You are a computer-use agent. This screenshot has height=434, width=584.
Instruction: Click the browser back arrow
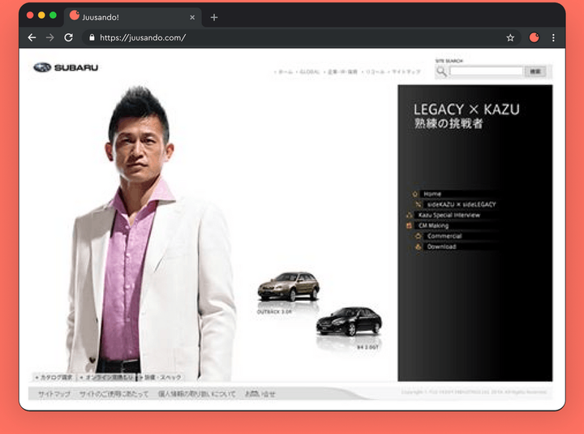point(32,37)
